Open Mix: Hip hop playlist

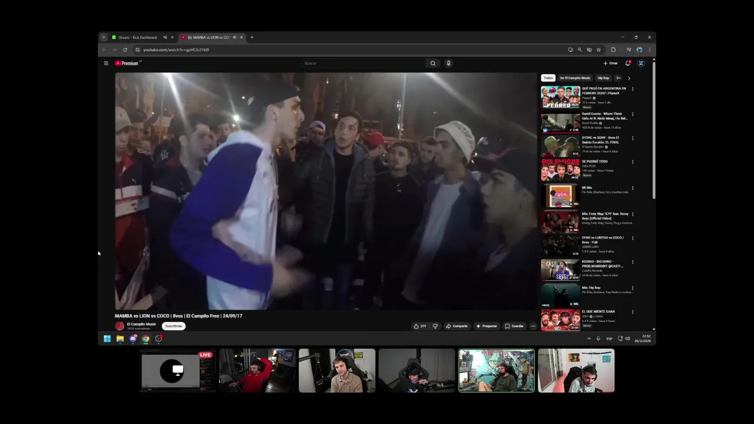[561, 296]
